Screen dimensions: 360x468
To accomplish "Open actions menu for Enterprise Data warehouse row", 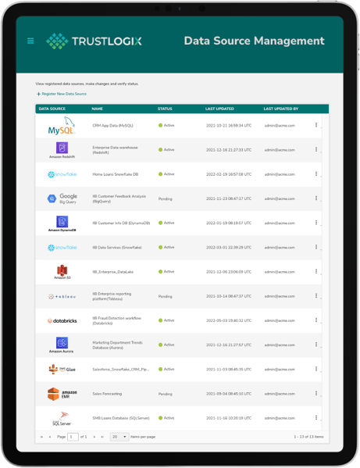I will pyautogui.click(x=316, y=149).
